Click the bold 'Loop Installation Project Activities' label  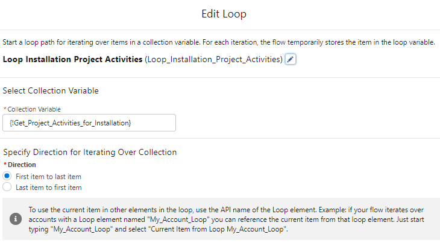pos(72,60)
